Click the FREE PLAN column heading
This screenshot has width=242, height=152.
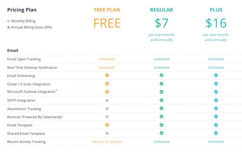[107, 10]
